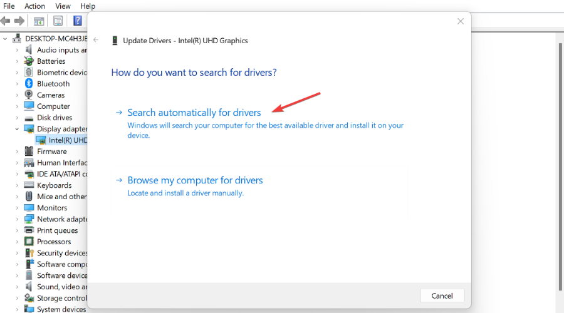Go back using the dialog's back arrow

[96, 40]
